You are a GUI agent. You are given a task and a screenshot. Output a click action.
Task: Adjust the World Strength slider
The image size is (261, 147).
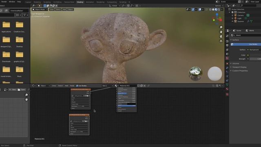tap(255, 59)
